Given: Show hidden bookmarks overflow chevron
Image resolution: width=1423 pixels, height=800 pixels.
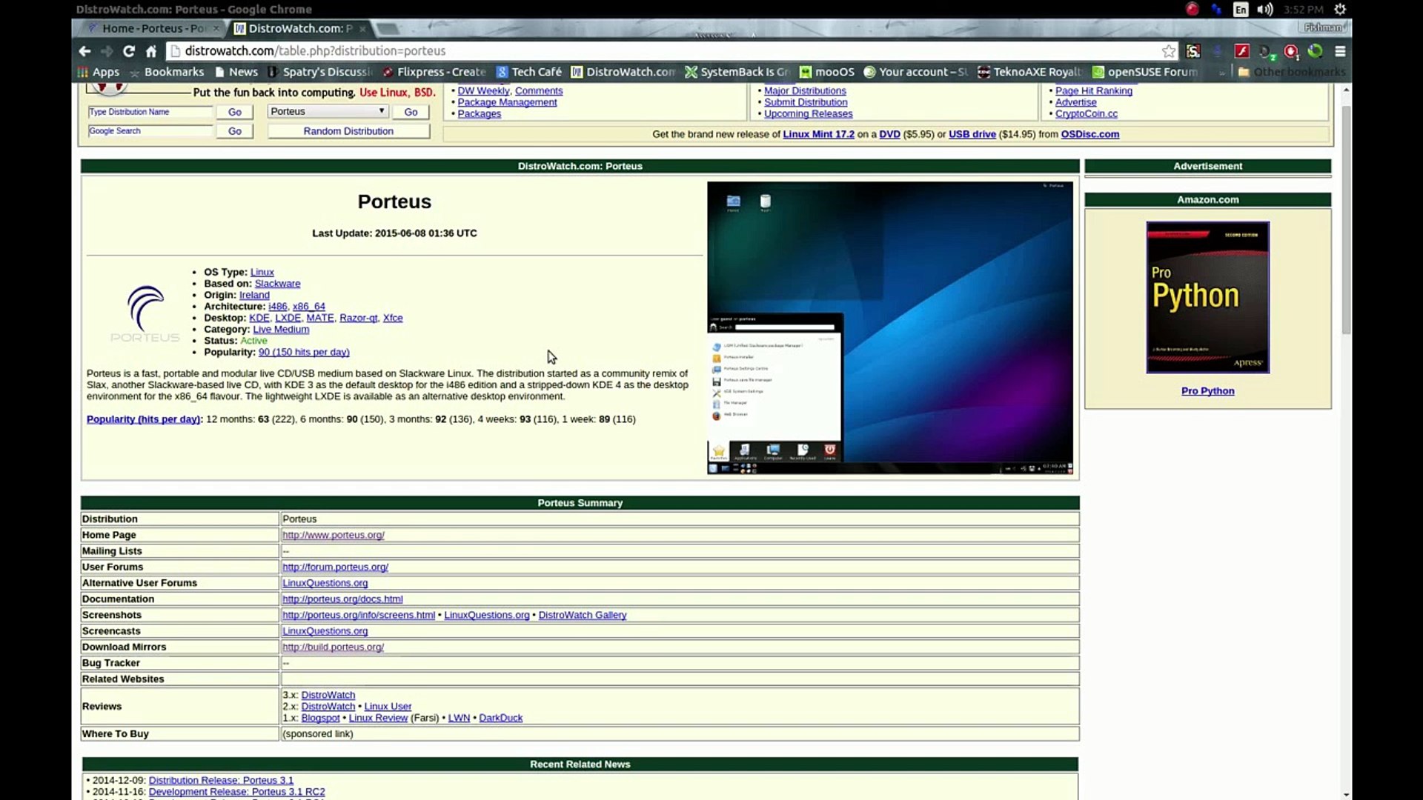Looking at the screenshot, I should tap(1221, 72).
